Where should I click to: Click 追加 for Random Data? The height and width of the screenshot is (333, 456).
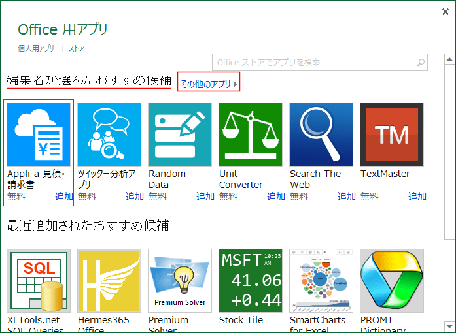click(x=205, y=197)
